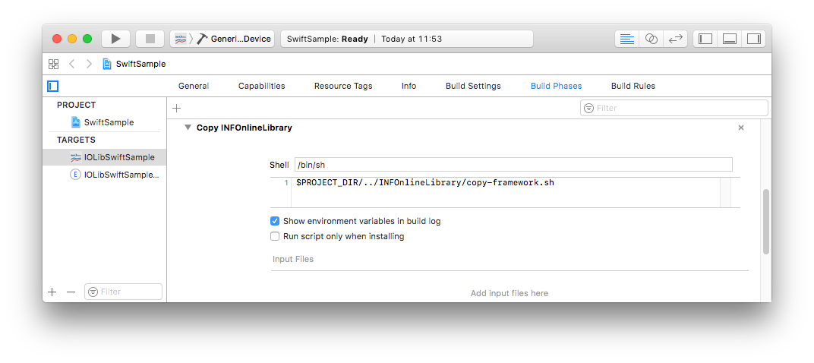Delete the Copy INFOnlineLibrary phase
The height and width of the screenshot is (363, 814).
[x=741, y=128]
